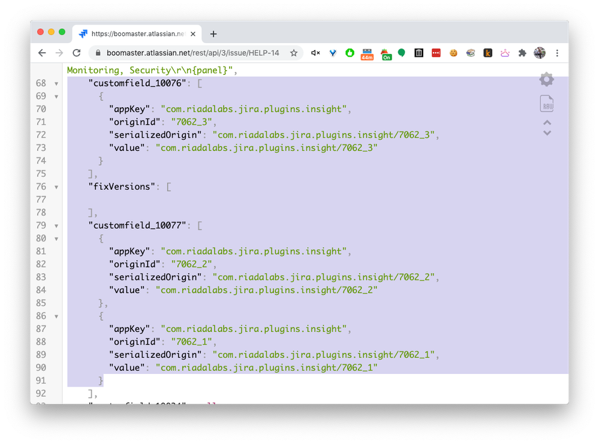Image resolution: width=599 pixels, height=444 pixels.
Task: Open the cookie manager extension
Action: 453,53
